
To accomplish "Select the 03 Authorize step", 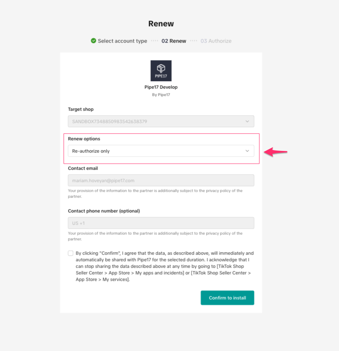I will (x=216, y=41).
